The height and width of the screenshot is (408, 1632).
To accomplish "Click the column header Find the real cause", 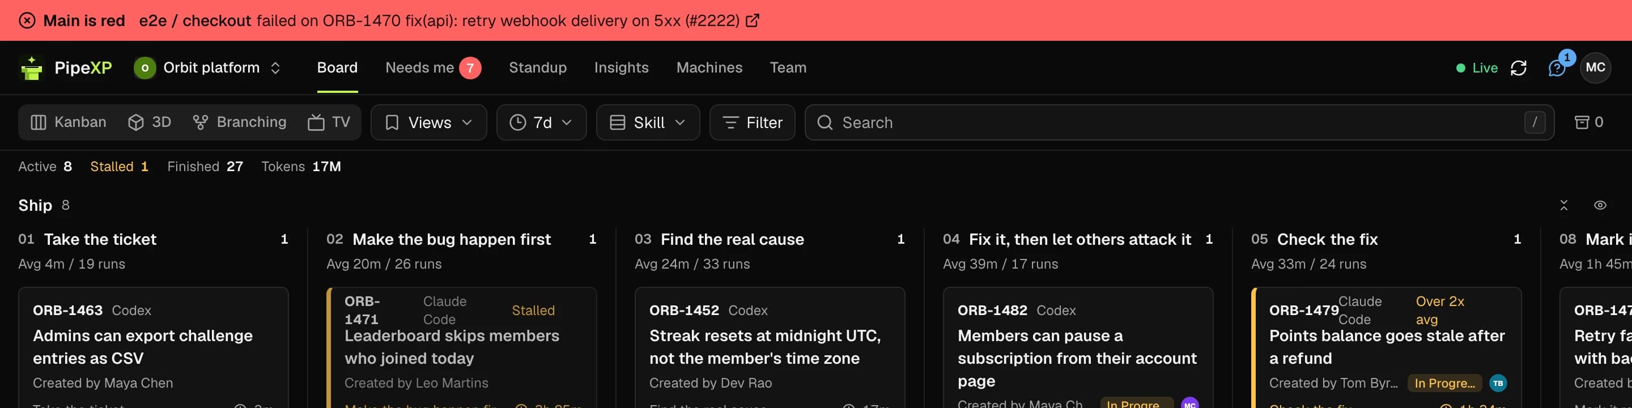I will [x=732, y=240].
